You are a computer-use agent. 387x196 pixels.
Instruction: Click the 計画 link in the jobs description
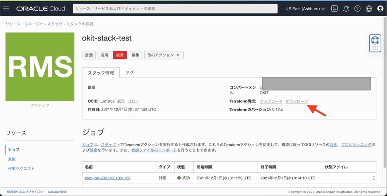coord(333,145)
